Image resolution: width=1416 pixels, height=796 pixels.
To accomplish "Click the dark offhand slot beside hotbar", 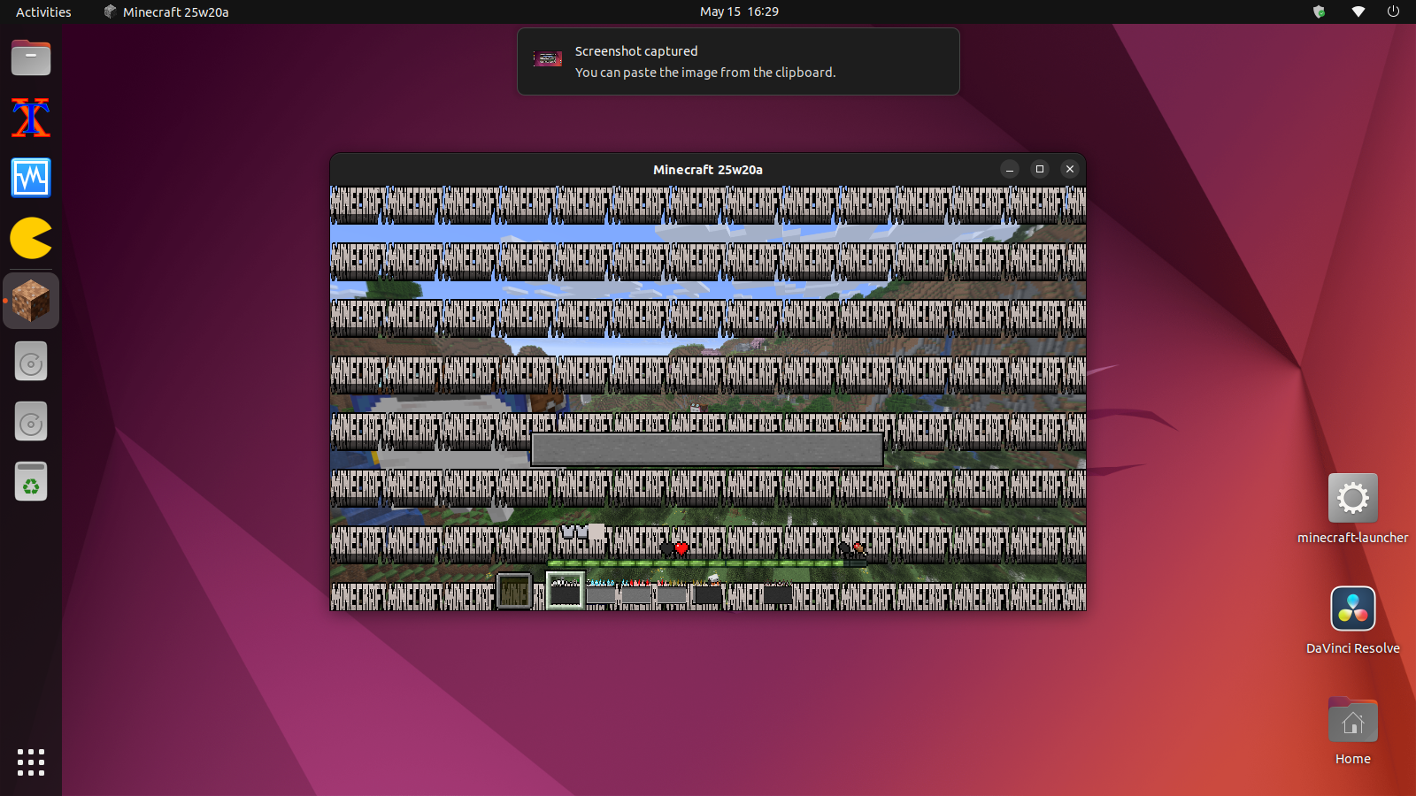I will 513,591.
